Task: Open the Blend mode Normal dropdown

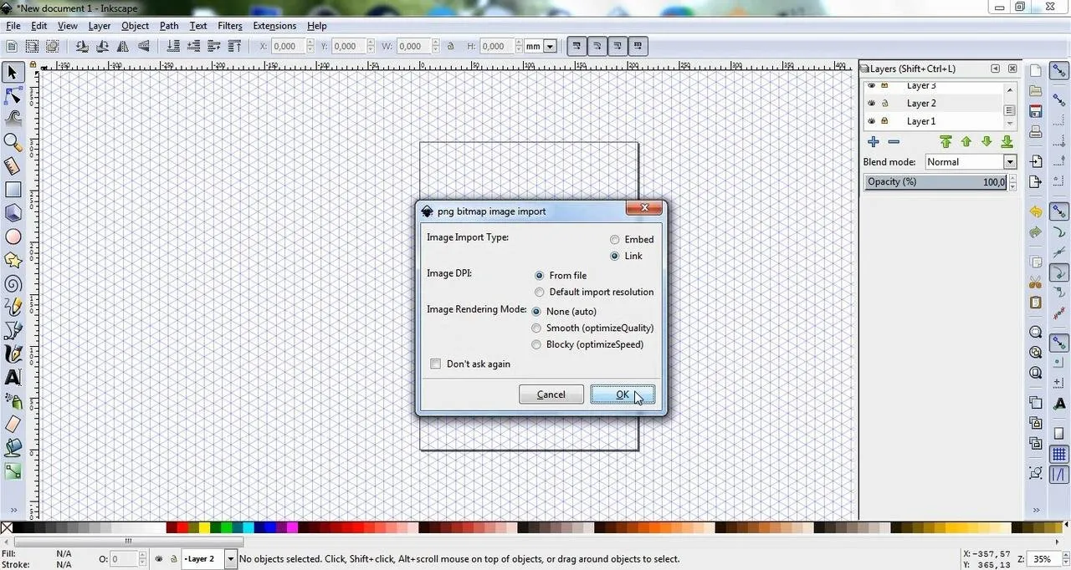Action: tap(971, 162)
